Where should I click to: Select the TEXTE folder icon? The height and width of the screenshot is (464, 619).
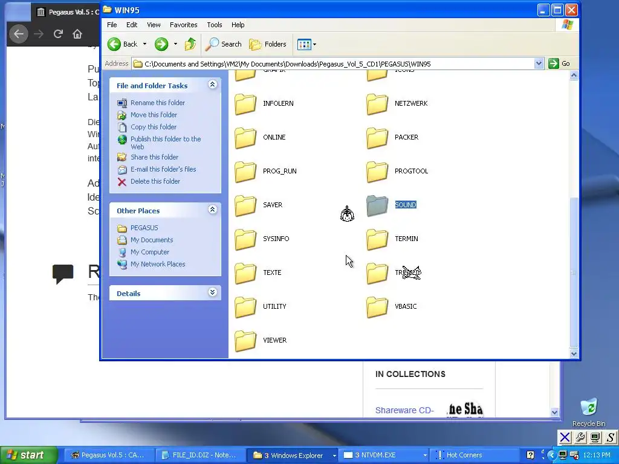pyautogui.click(x=245, y=274)
